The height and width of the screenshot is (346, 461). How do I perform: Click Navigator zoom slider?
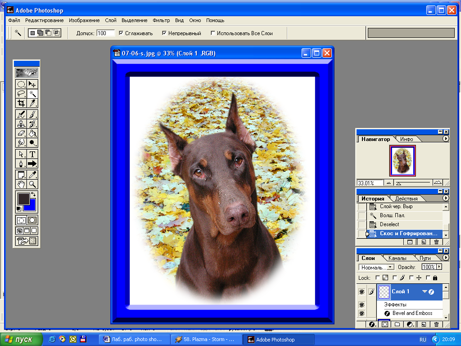click(413, 183)
